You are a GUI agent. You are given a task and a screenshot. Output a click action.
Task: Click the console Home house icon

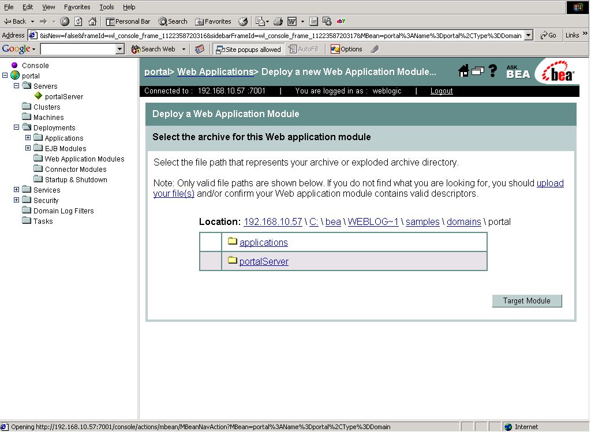point(463,70)
